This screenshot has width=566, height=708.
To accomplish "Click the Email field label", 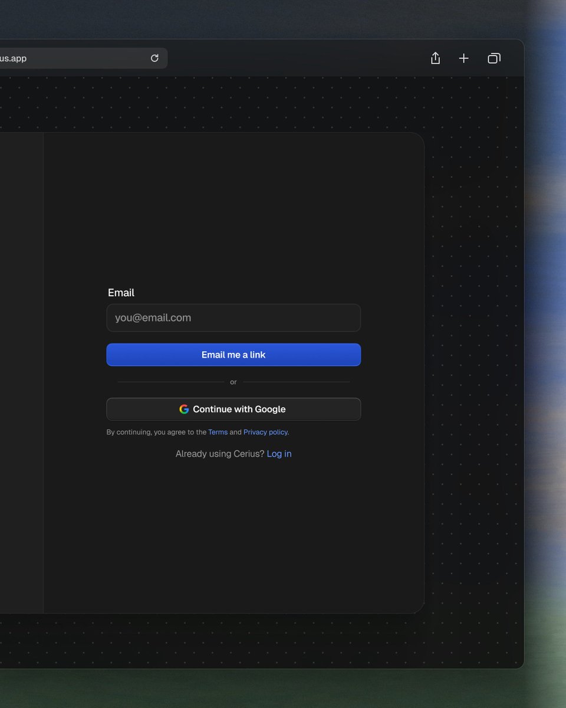I will (x=121, y=293).
